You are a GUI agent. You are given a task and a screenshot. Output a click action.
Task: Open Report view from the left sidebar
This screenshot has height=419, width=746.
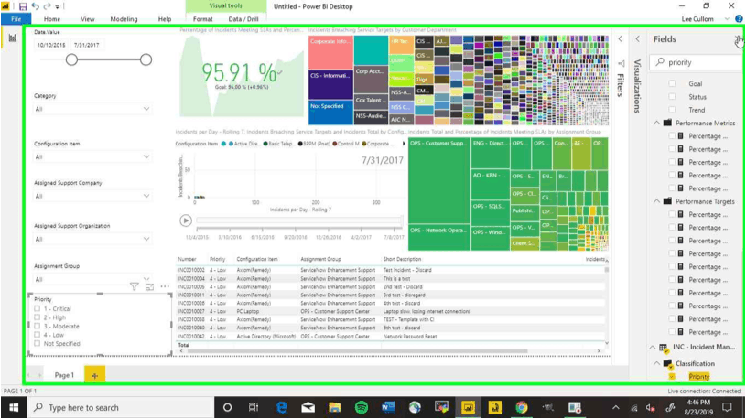(13, 38)
